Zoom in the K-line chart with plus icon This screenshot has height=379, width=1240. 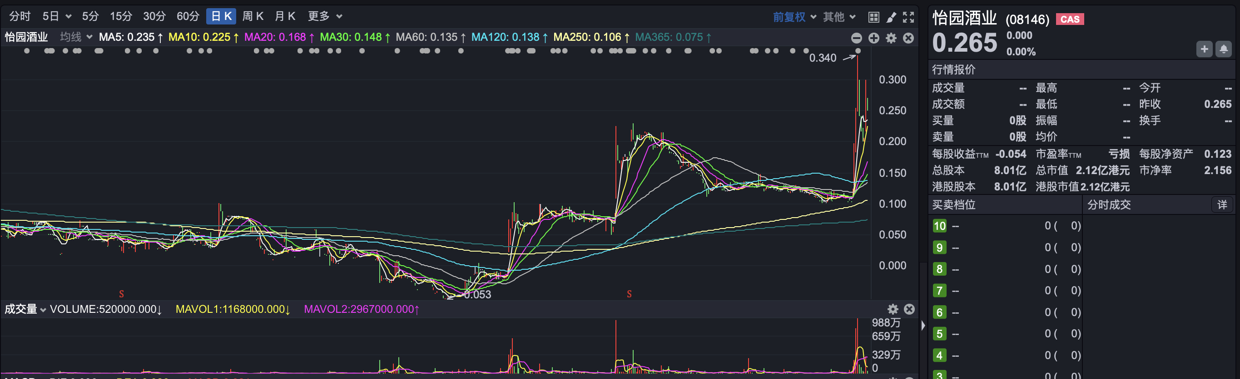pyautogui.click(x=874, y=38)
